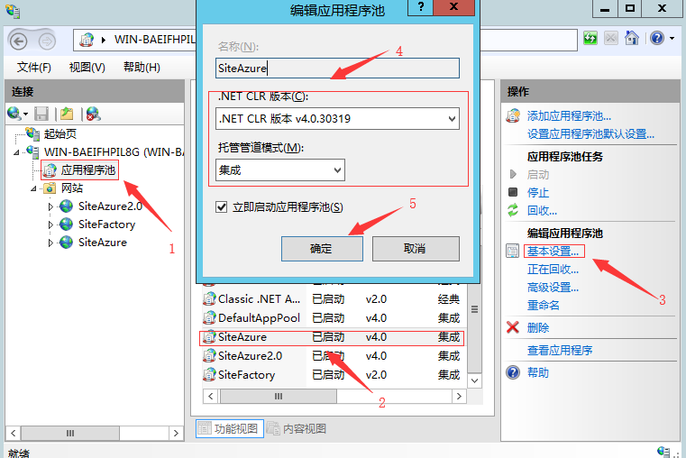This screenshot has height=458, width=686.
Task: Collapse the WIN-BAEIFHPIL8G server node
Action: pyautogui.click(x=16, y=152)
